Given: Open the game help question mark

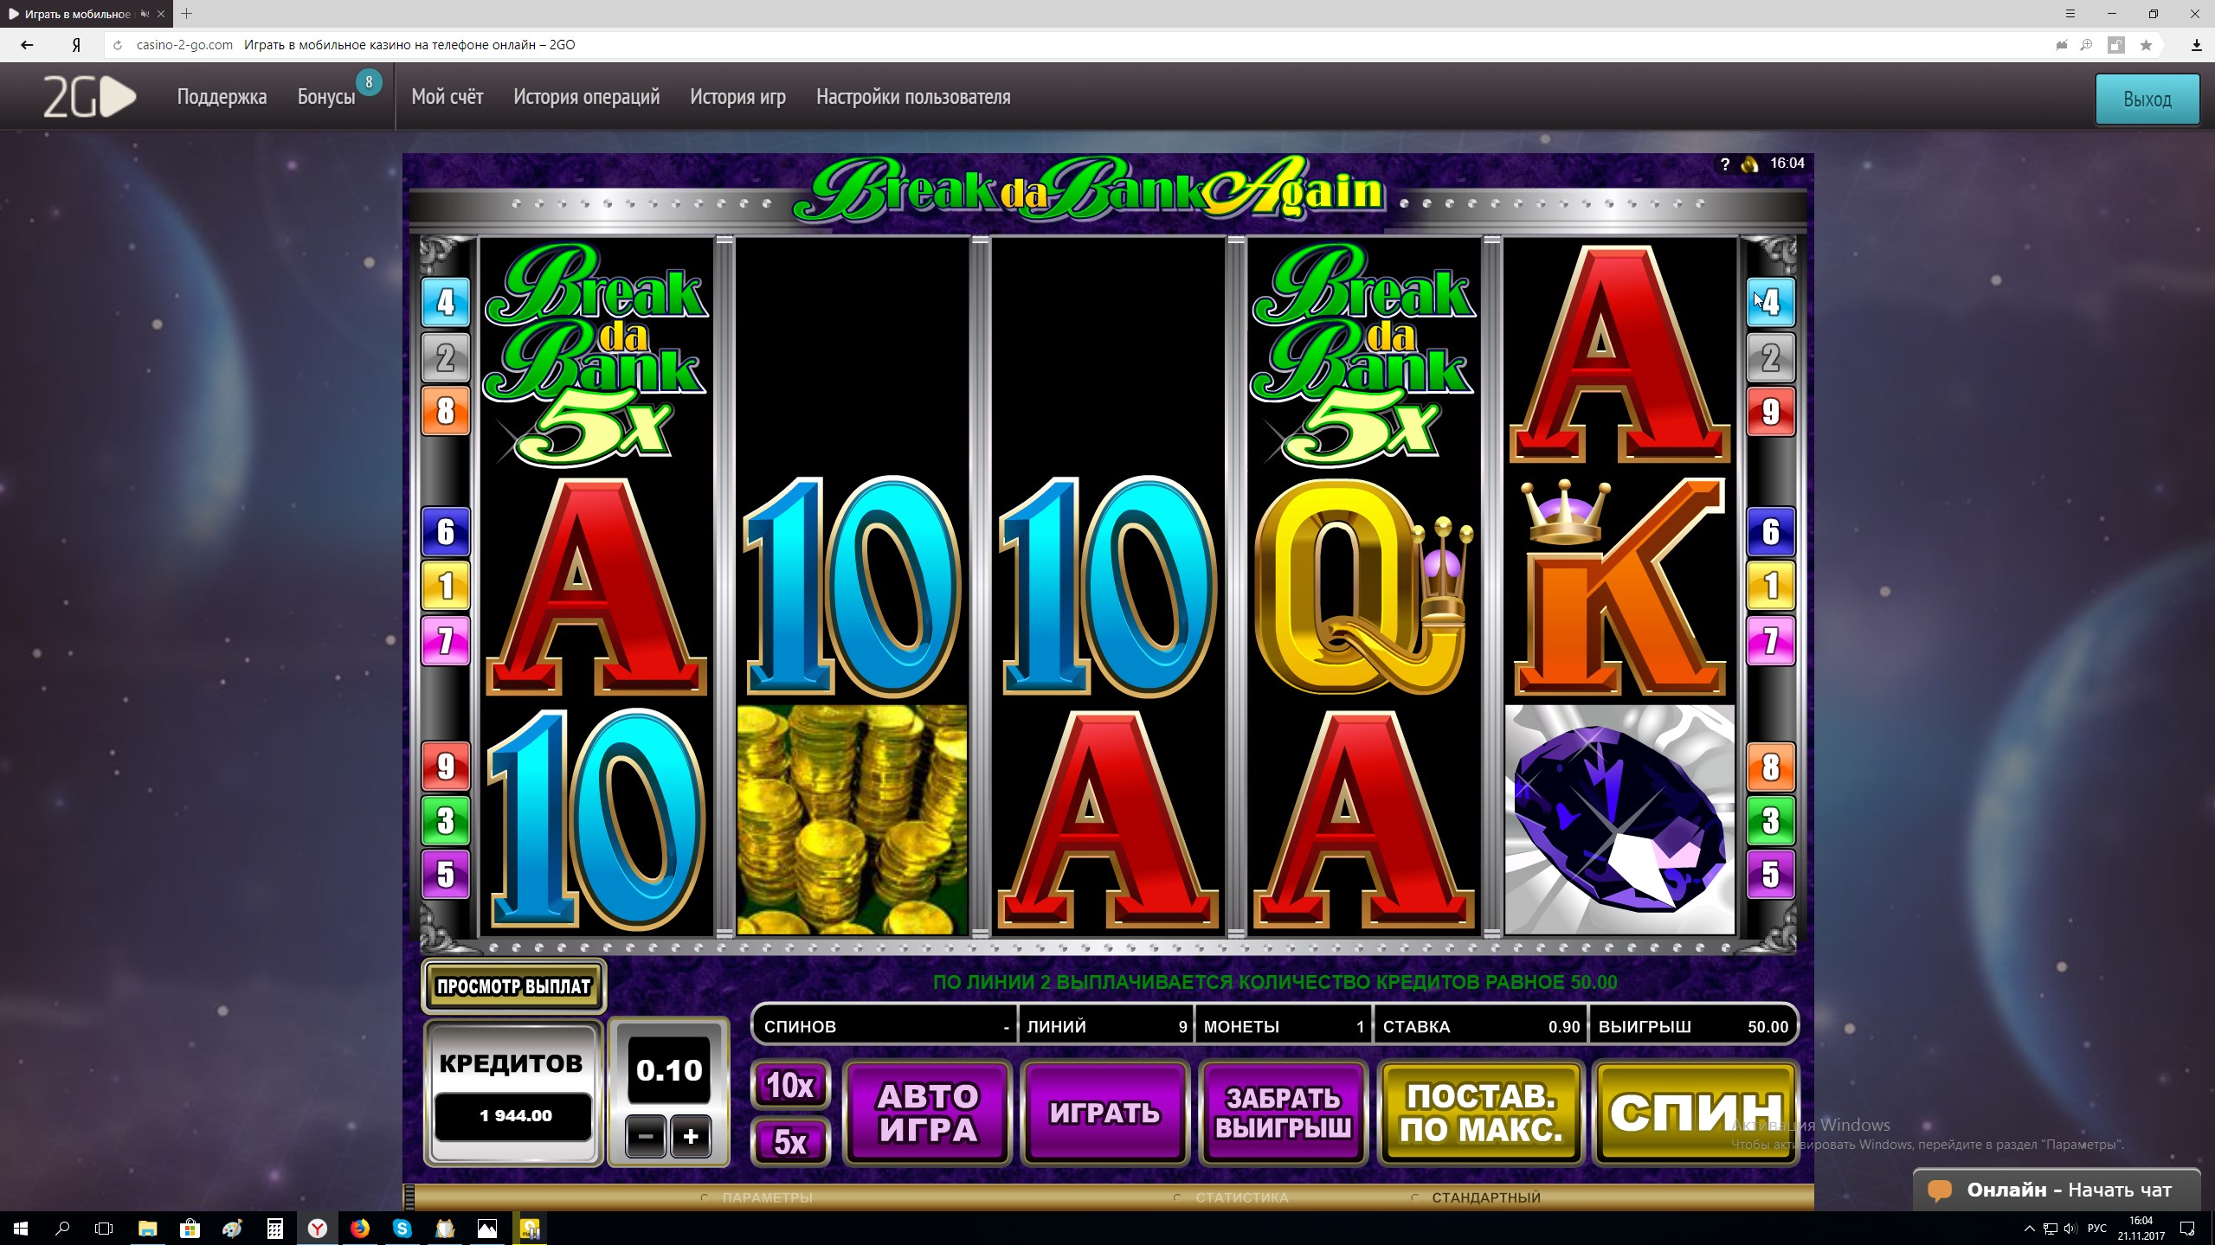Looking at the screenshot, I should 1724,164.
